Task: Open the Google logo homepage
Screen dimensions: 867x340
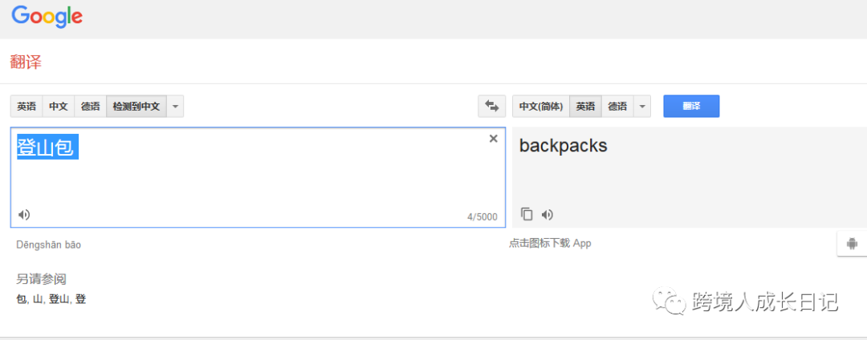Action: coord(47,15)
